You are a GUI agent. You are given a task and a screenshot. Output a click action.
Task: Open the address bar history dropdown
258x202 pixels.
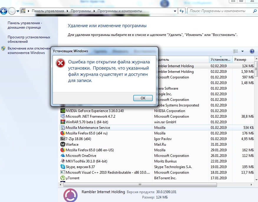pyautogui.click(x=175, y=11)
